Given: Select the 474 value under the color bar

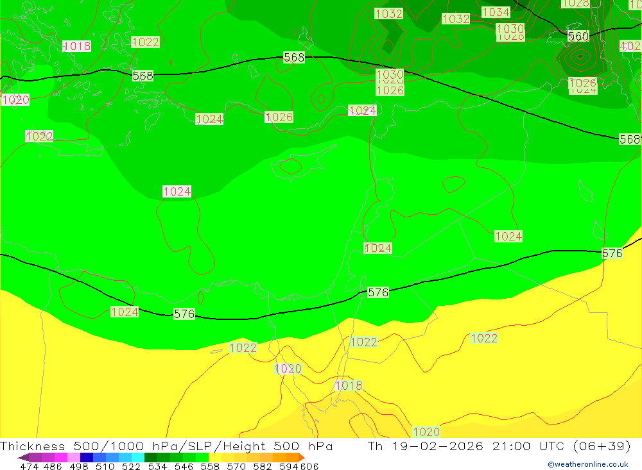Looking at the screenshot, I should [x=29, y=466].
